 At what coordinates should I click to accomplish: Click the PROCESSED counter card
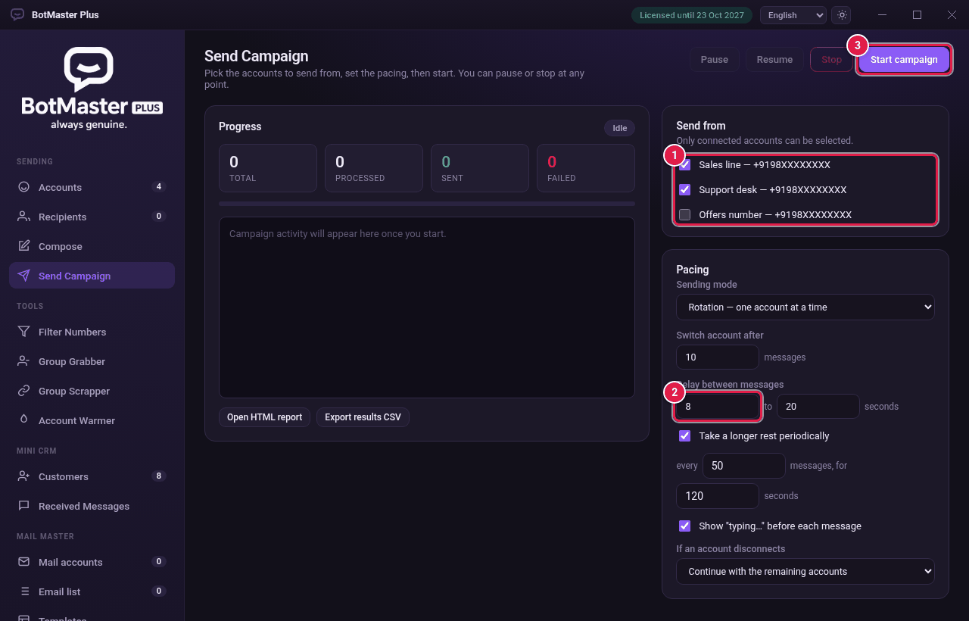pyautogui.click(x=374, y=168)
